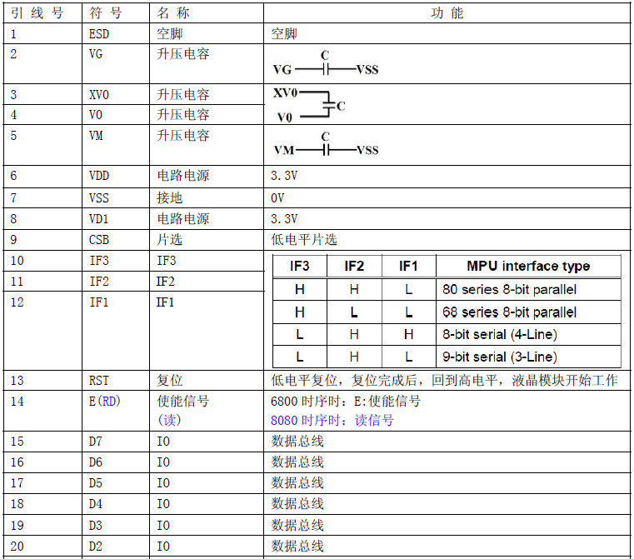Select the D7 symbol on pin 15
Image resolution: width=634 pixels, height=559 pixels.
pos(96,442)
